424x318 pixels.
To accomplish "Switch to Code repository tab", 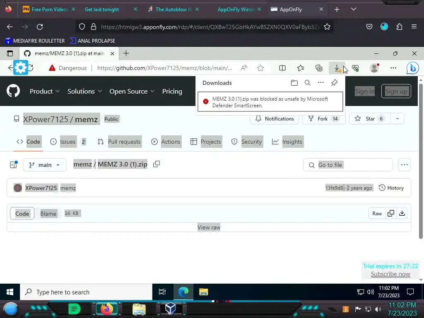I will [29, 142].
